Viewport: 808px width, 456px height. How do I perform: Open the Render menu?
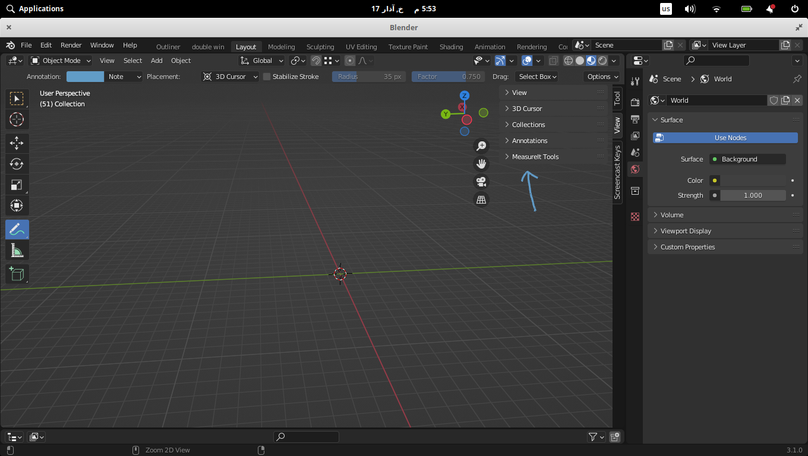[x=71, y=45]
